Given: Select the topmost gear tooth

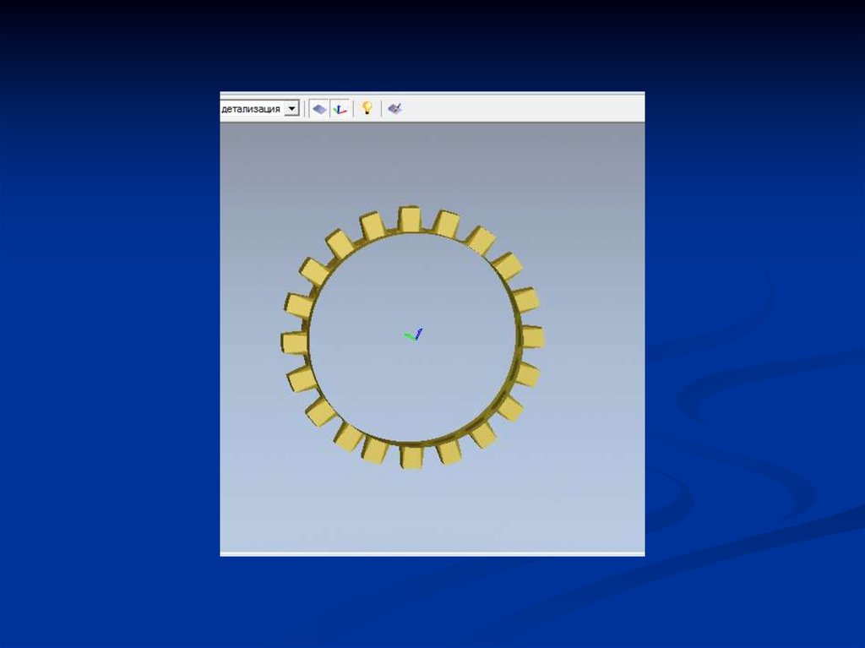Looking at the screenshot, I should click(x=410, y=219).
